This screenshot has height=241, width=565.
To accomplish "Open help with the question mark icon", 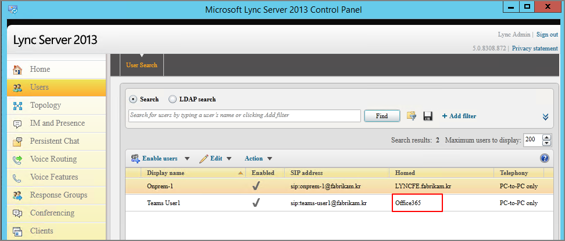I will (544, 158).
